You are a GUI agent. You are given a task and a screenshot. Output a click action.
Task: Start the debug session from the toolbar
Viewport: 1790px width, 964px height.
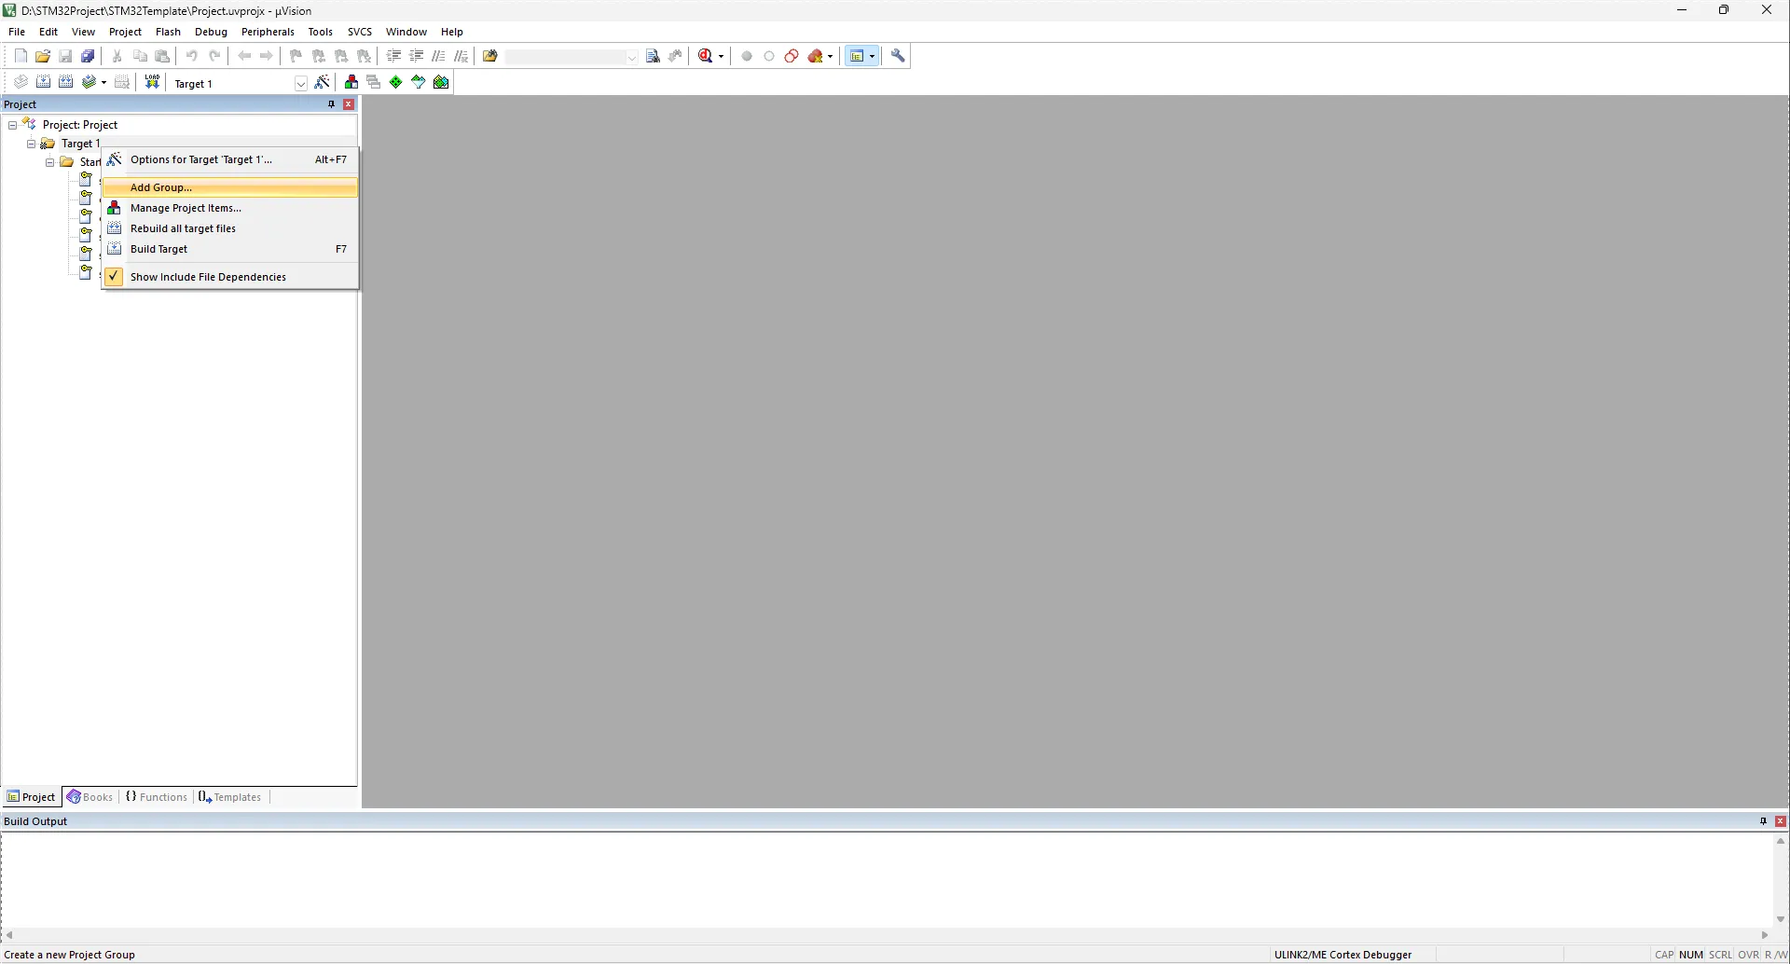706,56
